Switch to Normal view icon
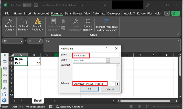The image size is (183, 109). click(x=131, y=106)
